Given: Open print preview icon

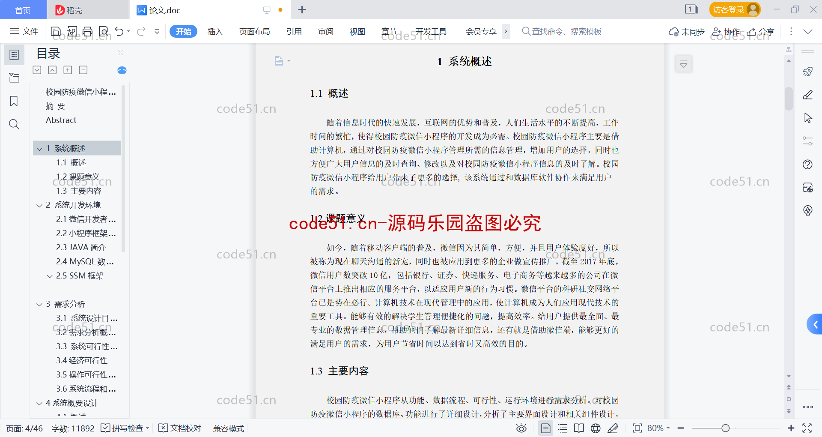Looking at the screenshot, I should tap(104, 31).
